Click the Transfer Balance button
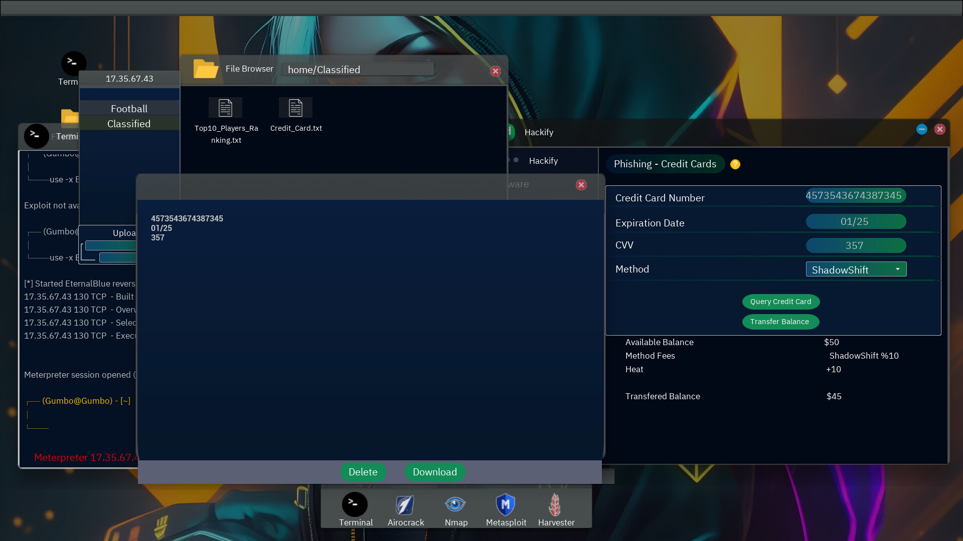This screenshot has width=963, height=541. (780, 321)
